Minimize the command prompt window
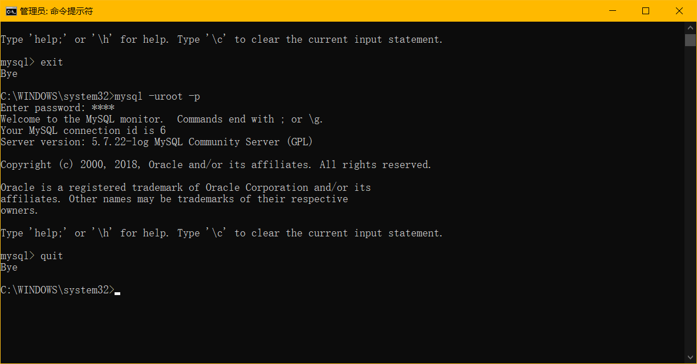 (x=612, y=11)
